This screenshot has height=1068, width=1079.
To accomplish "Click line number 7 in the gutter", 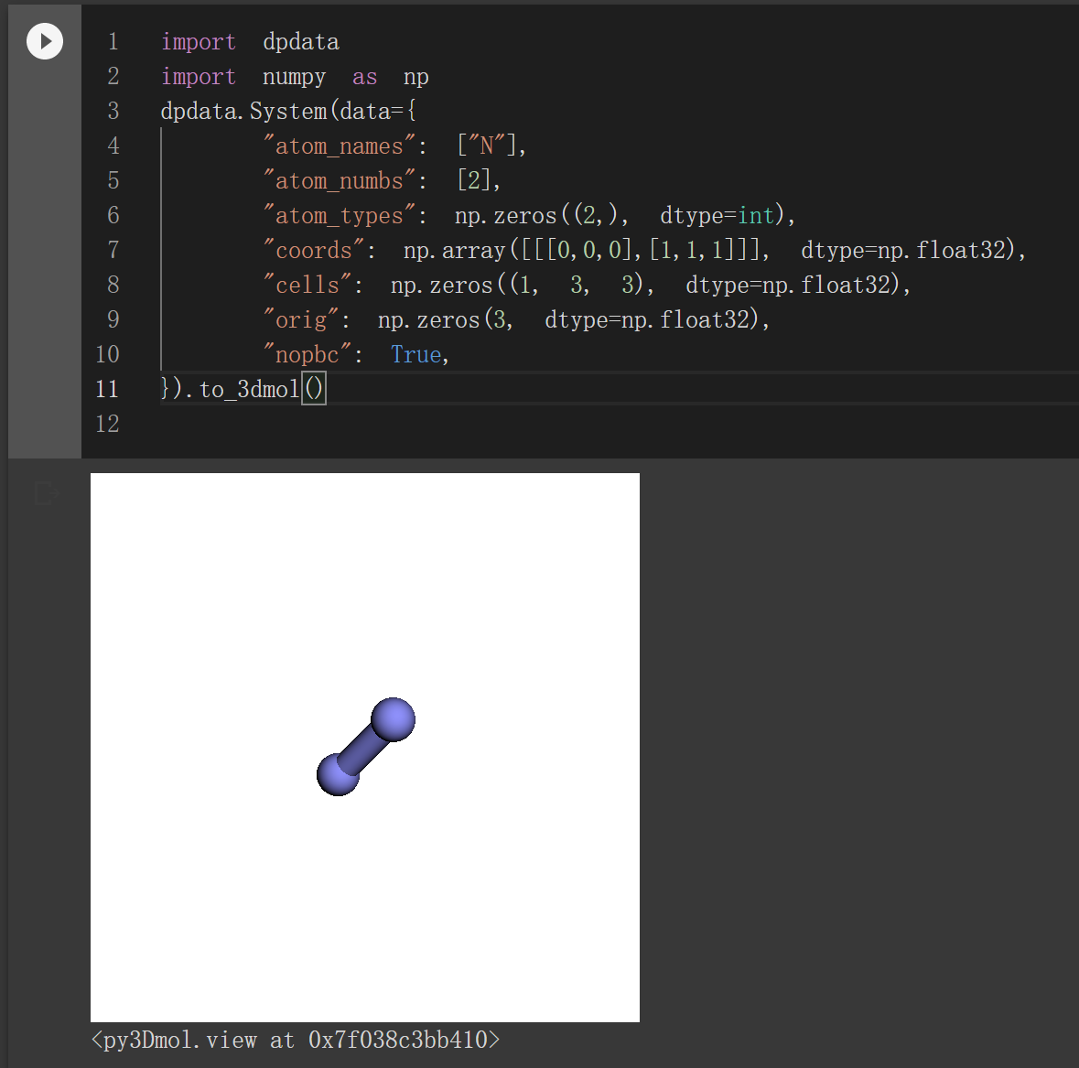I will [x=113, y=250].
